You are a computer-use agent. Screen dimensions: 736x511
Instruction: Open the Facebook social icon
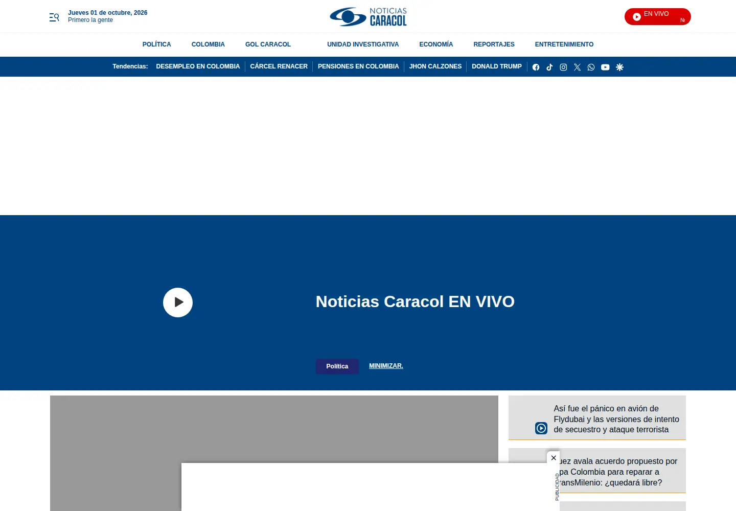(536, 67)
